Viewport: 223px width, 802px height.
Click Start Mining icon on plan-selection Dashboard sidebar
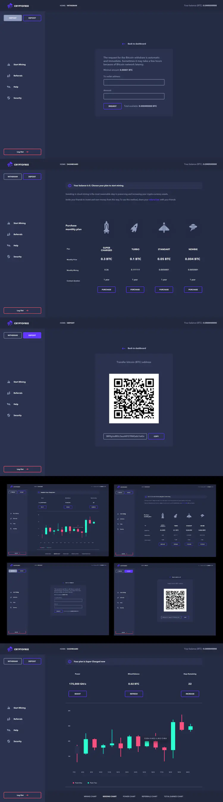(9, 223)
